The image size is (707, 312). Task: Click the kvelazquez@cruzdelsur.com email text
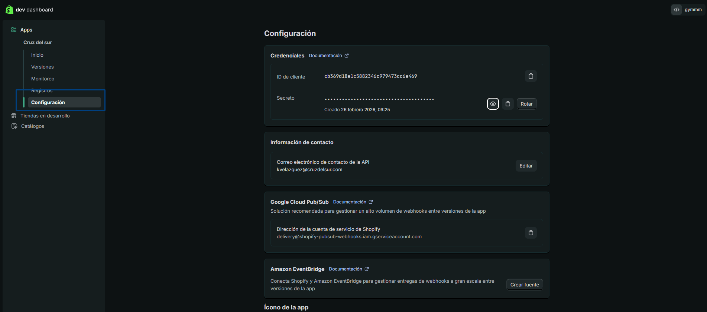coord(309,169)
